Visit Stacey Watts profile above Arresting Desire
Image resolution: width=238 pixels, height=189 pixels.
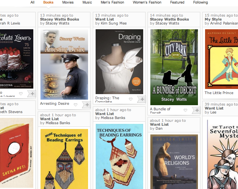(58, 23)
